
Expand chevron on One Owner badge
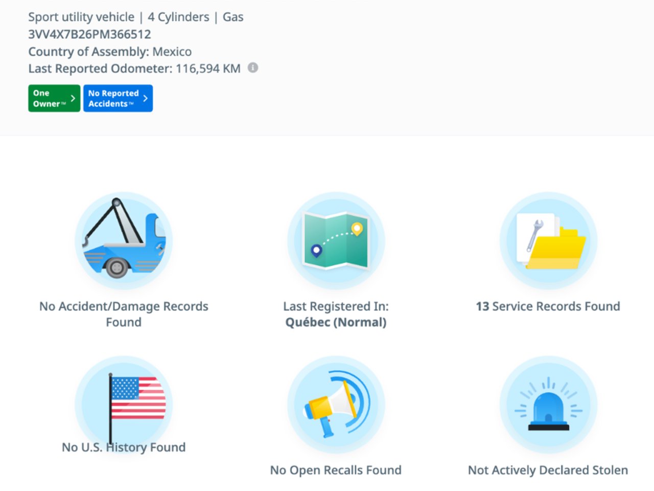(x=73, y=98)
